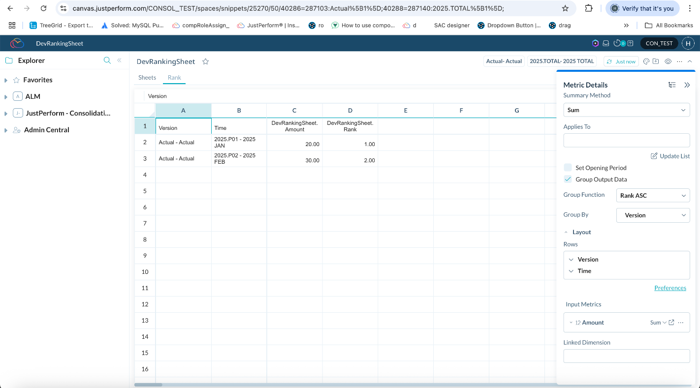Viewport: 700px width, 388px height.
Task: Star DevRankingSheet as a favorite
Action: point(206,61)
